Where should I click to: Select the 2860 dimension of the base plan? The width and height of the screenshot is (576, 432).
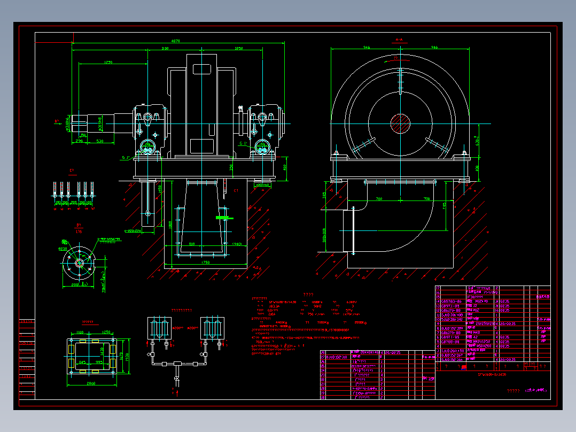pos(91,383)
